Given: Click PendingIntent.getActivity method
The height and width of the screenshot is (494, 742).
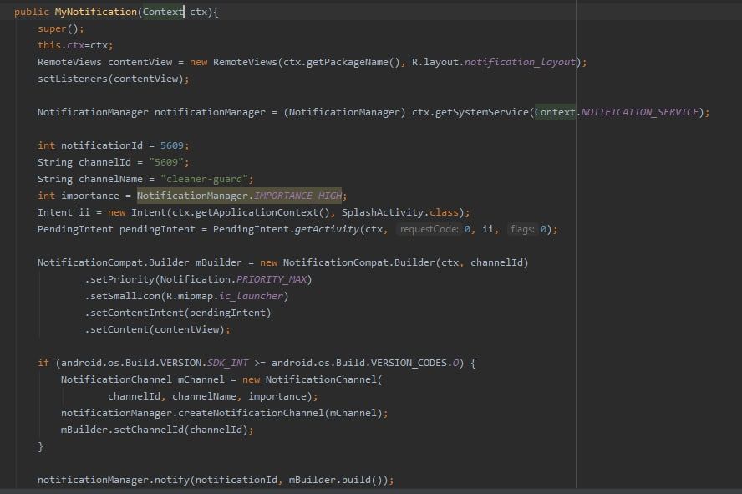Looking at the screenshot, I should pyautogui.click(x=286, y=230).
